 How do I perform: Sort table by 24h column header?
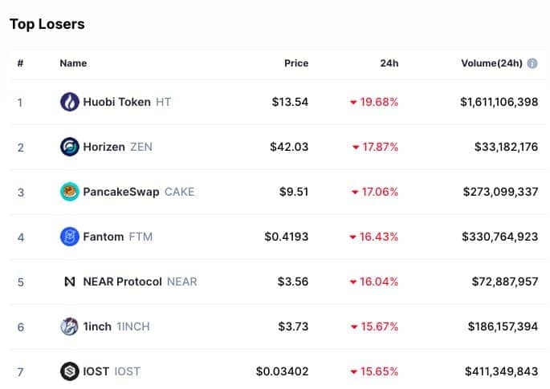(389, 63)
